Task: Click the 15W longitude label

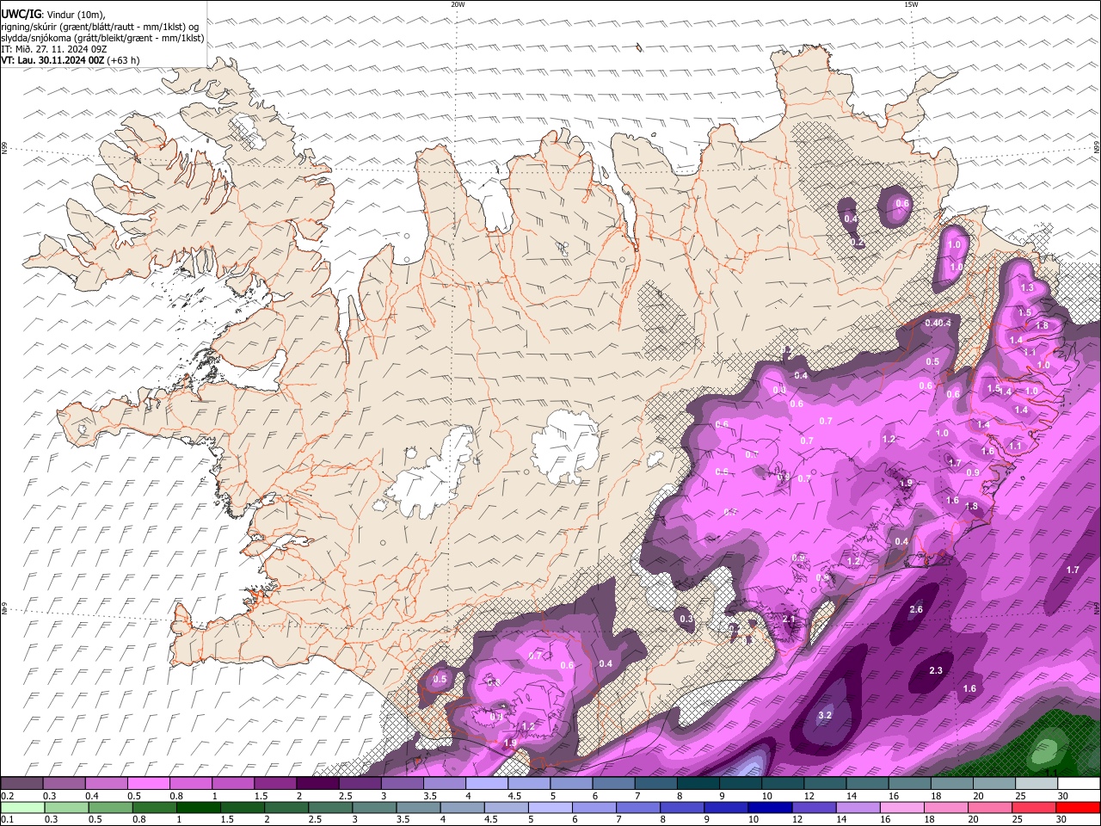Action: (x=912, y=4)
